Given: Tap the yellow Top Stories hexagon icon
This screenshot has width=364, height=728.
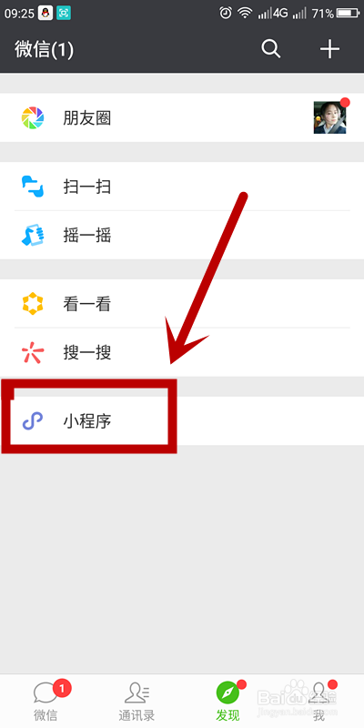Looking at the screenshot, I should click(33, 304).
